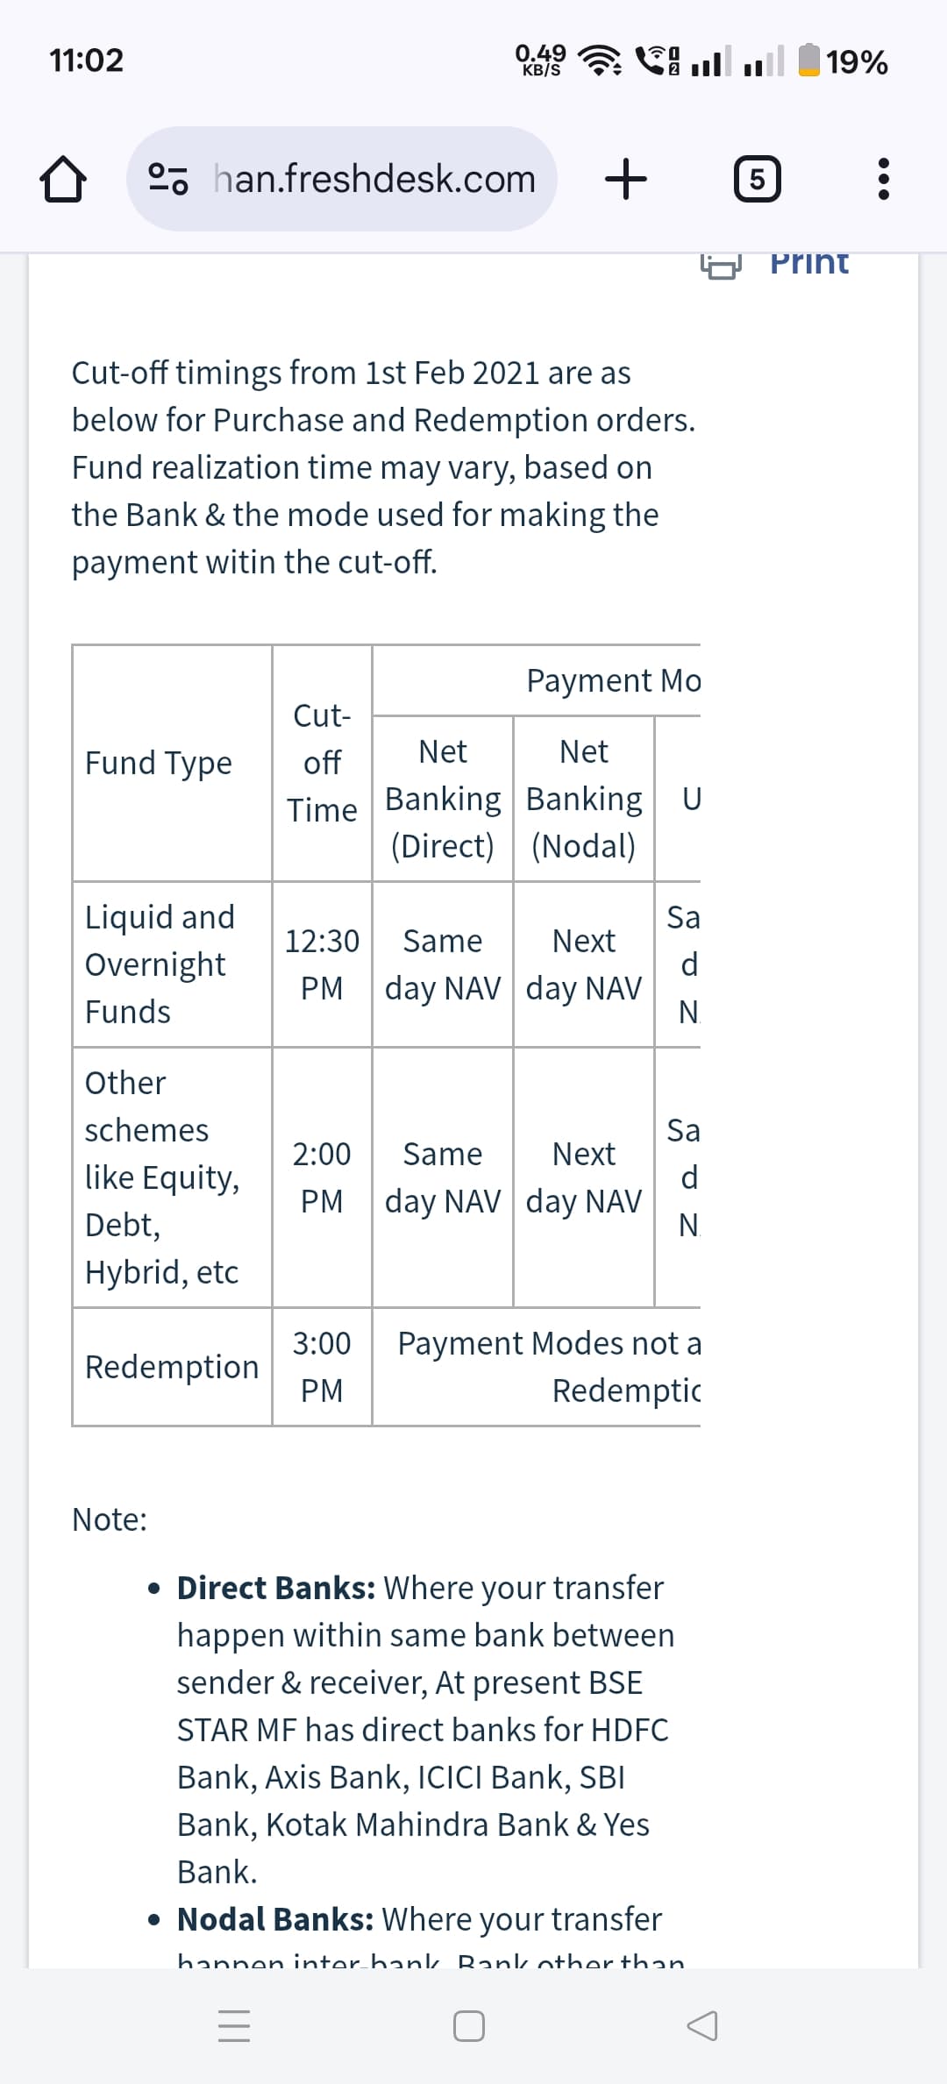The width and height of the screenshot is (947, 2084).
Task: Open the three-dot browser menu
Action: click(883, 180)
